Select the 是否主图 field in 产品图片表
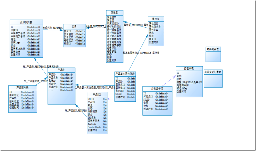This screenshot has width=256, height=151. pos(14,104)
